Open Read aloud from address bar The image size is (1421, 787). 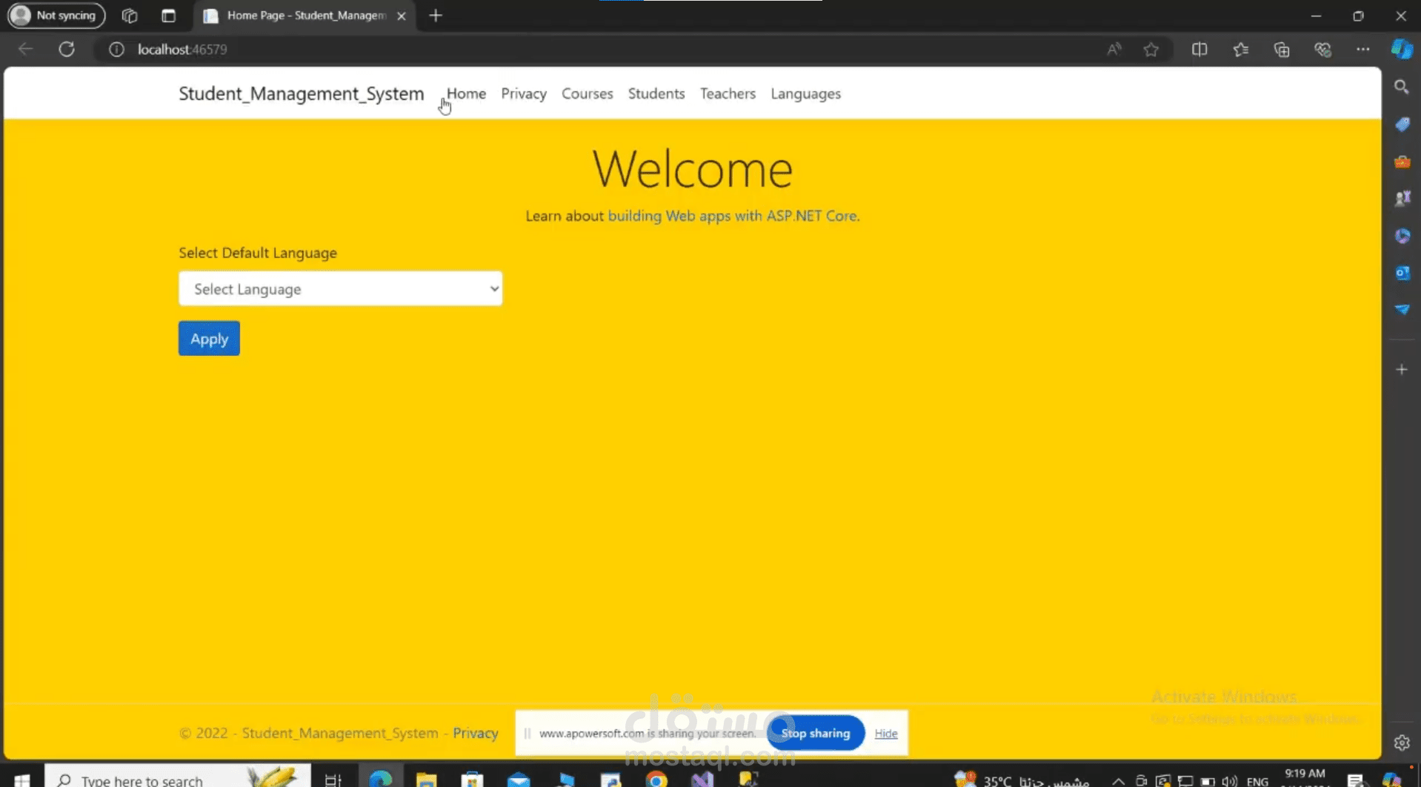pos(1114,49)
